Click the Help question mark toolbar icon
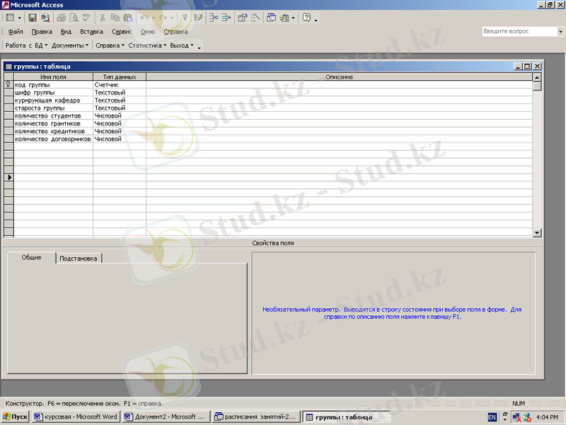Image resolution: width=566 pixels, height=425 pixels. (306, 18)
